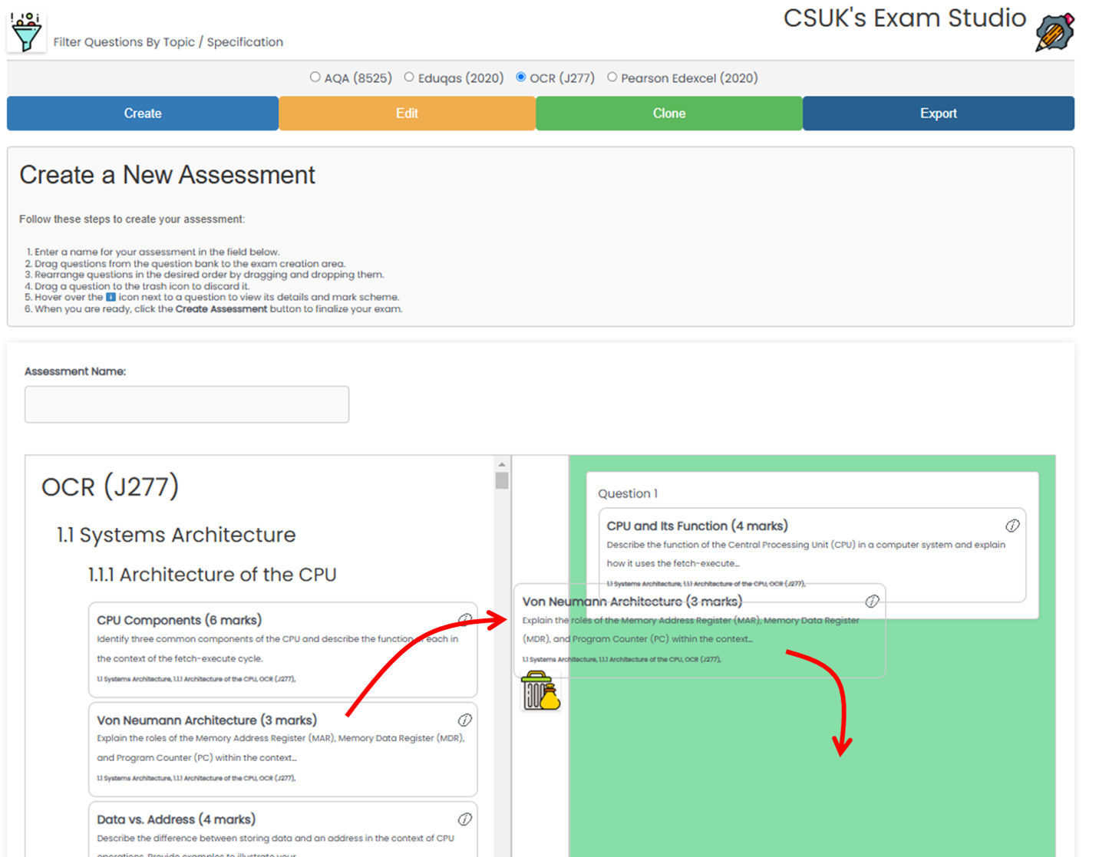Open info icon on dragged Von Neumann card
This screenshot has width=1109, height=857.
[x=872, y=602]
